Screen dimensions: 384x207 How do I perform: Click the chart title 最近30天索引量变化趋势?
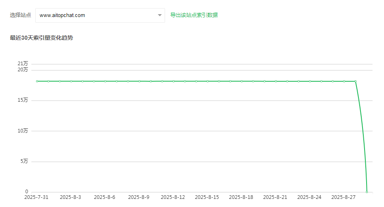pos(41,38)
